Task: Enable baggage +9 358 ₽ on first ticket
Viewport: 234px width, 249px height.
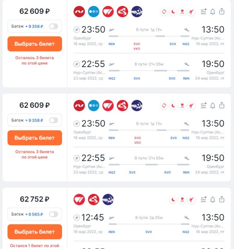Action: 53,26
